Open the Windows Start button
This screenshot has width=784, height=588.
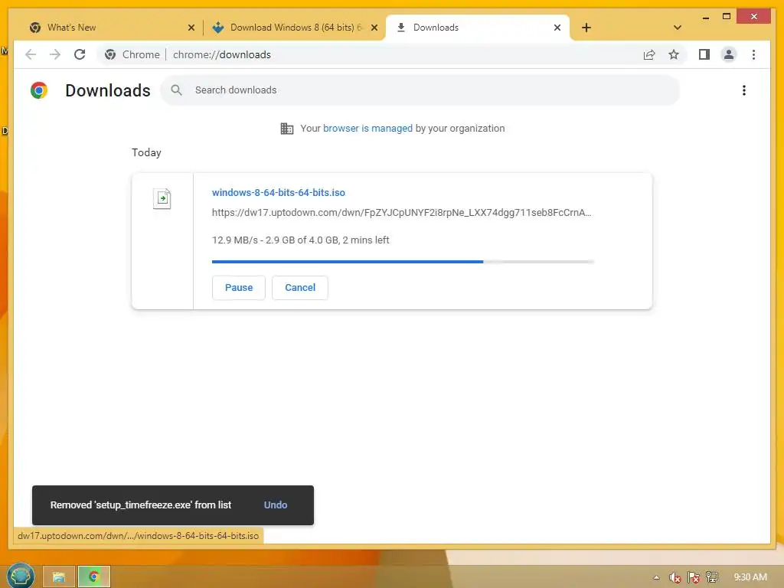(20, 576)
